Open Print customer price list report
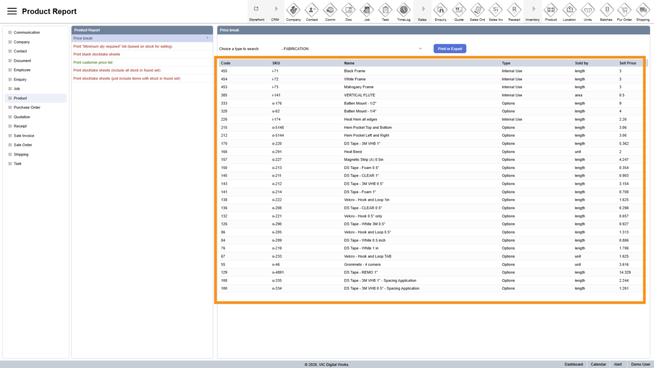The image size is (654, 368). pos(93,62)
